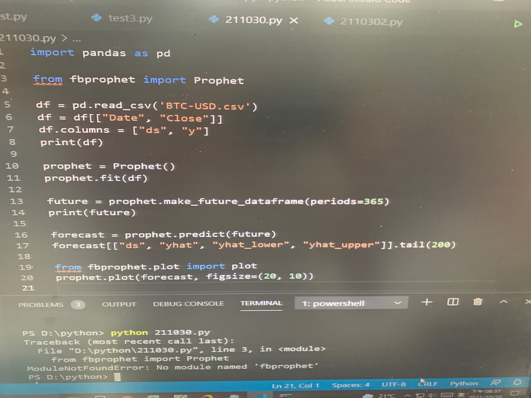Select language mode Python in status bar
The image size is (531, 398).
[464, 384]
